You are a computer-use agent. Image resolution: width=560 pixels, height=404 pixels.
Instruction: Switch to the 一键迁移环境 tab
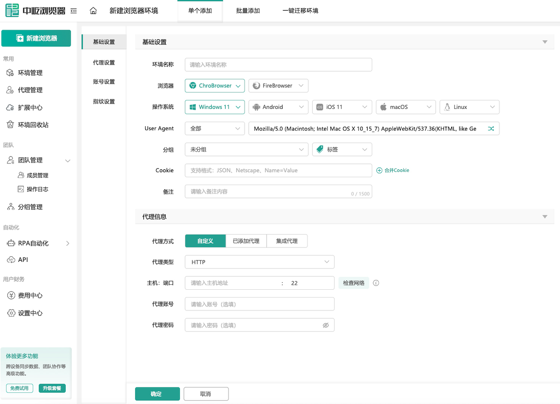pyautogui.click(x=301, y=11)
